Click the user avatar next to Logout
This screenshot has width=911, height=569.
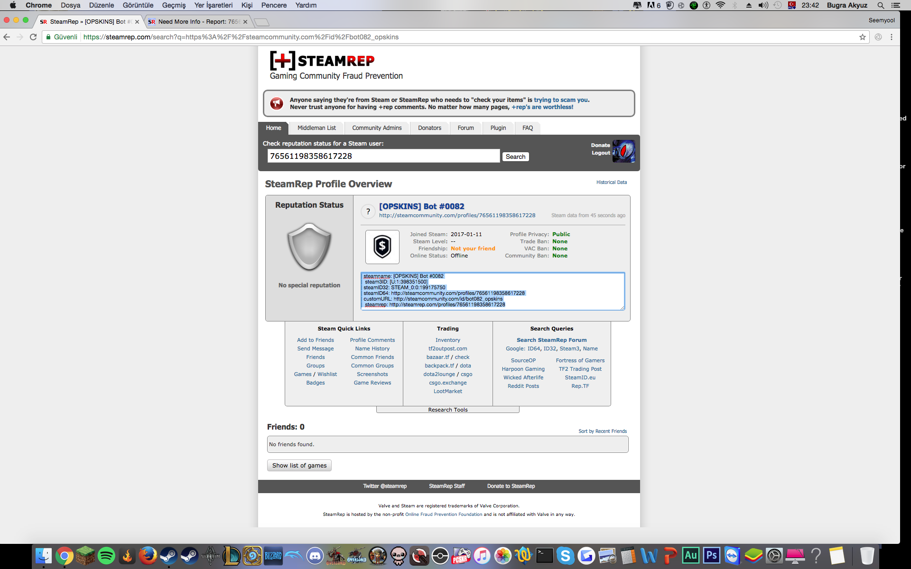click(623, 151)
